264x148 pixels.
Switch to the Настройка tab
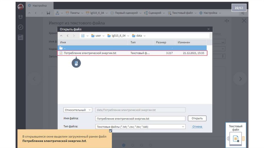tap(39, 5)
